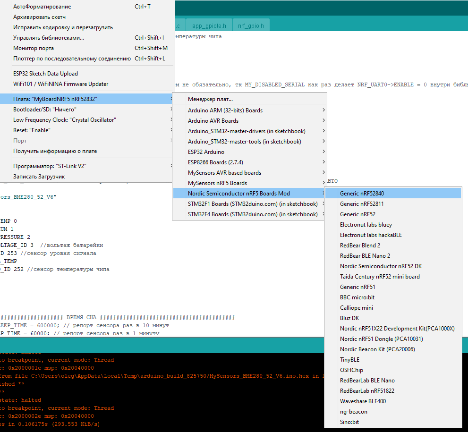This screenshot has height=432, width=468.
Task: Click Управлять библиотеками menu entry
Action: (49, 38)
